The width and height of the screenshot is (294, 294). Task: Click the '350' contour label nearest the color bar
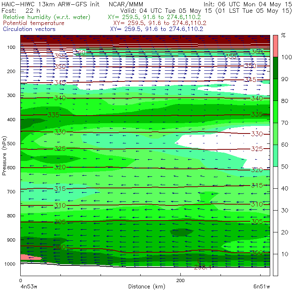click(251, 66)
